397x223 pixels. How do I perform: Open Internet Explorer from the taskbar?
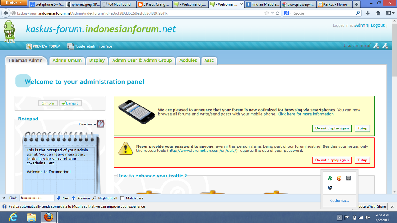pyautogui.click(x=13, y=217)
